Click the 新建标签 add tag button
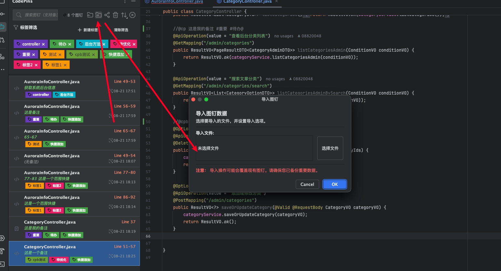Viewport: 501px width, 271px height. point(88,30)
